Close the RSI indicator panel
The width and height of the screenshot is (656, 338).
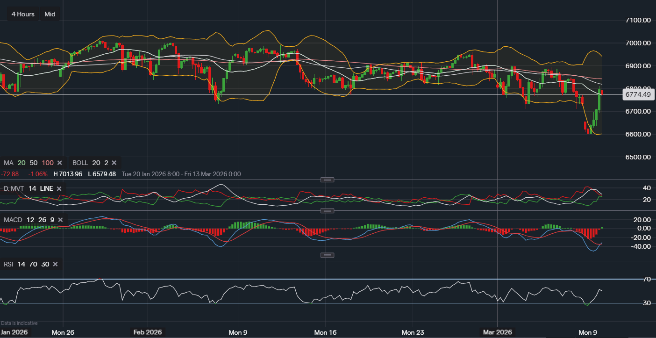coord(55,264)
